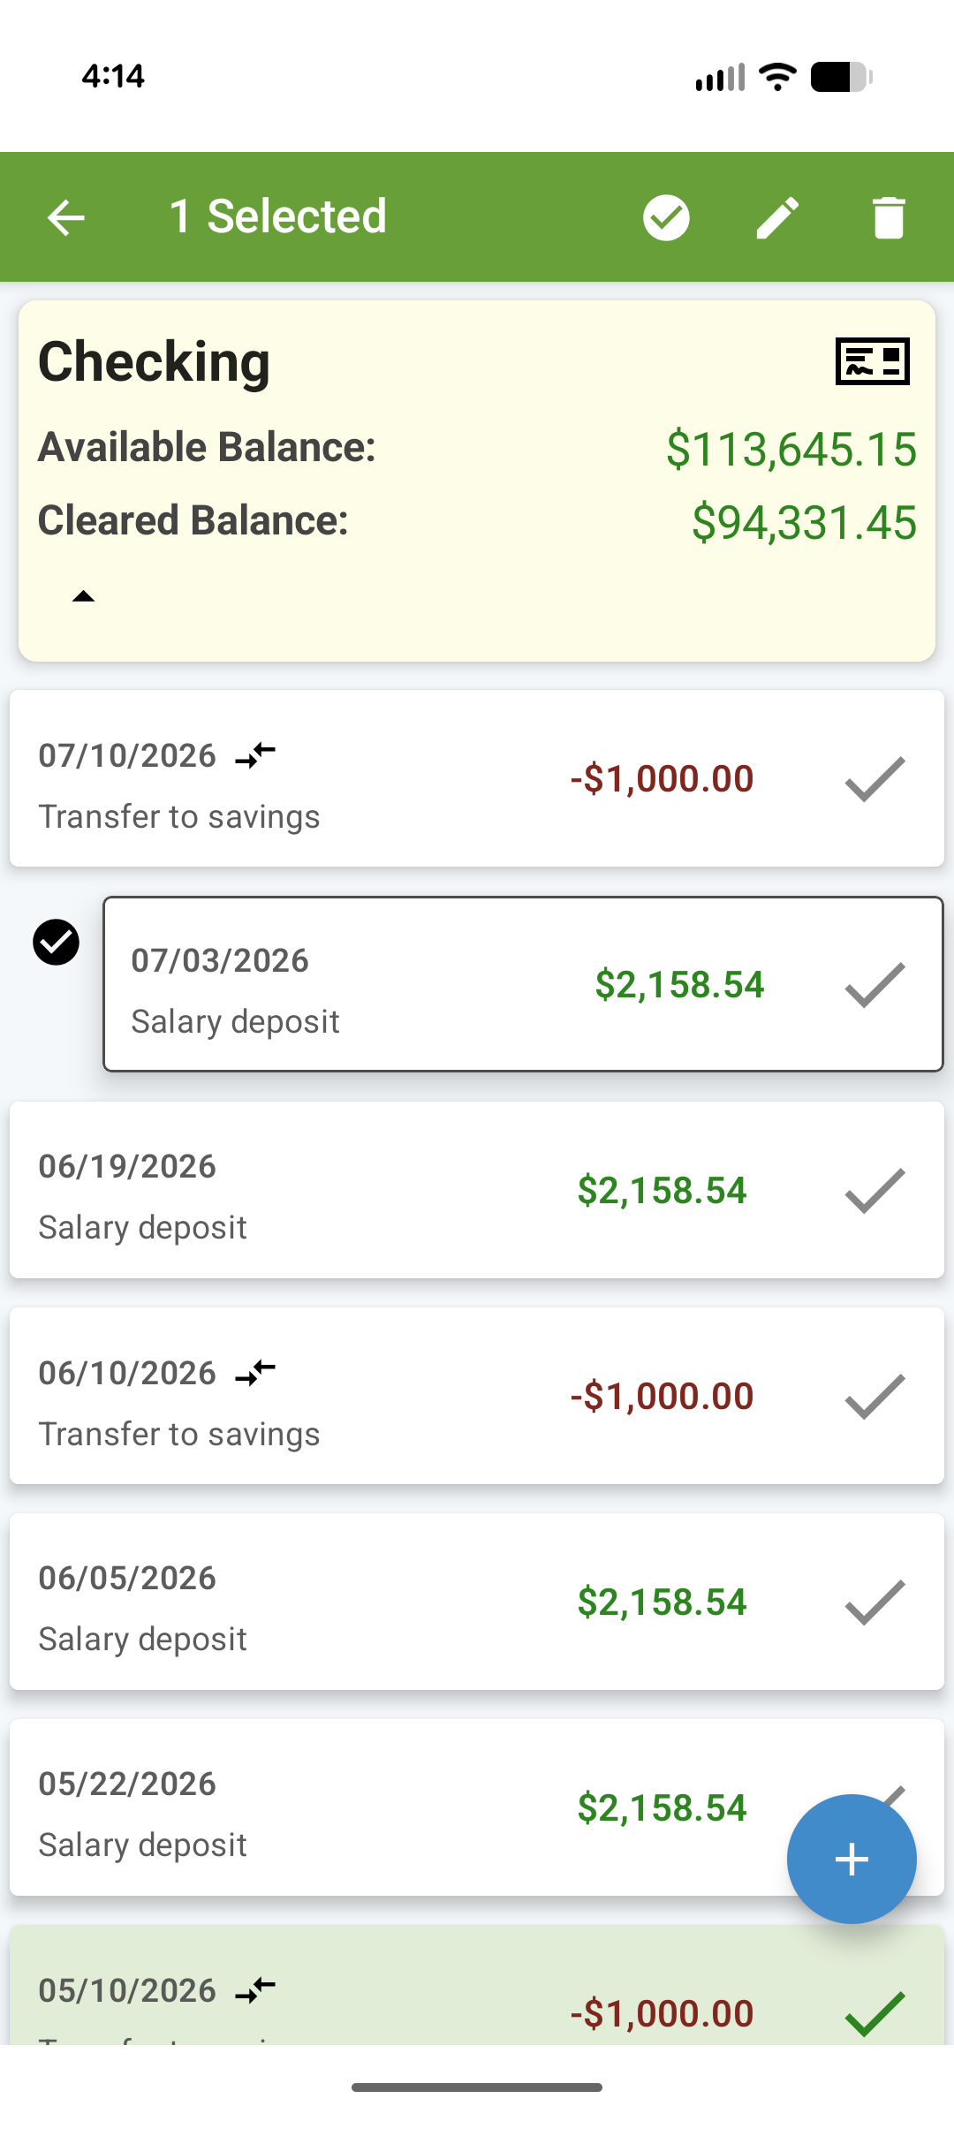The image size is (954, 2129).
Task: Tap the selected 07/03/2026 Salary deposit card
Action: coord(523,984)
